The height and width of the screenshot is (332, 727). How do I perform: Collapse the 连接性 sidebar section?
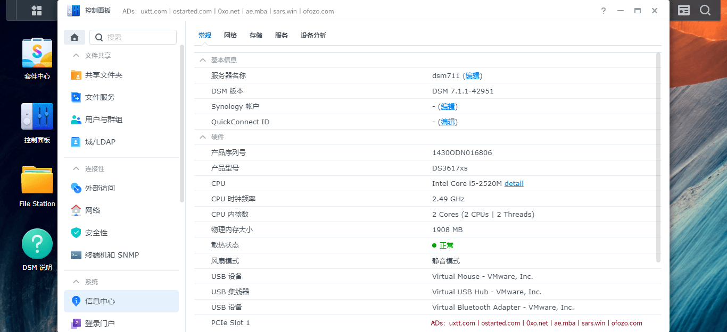[x=76, y=168]
